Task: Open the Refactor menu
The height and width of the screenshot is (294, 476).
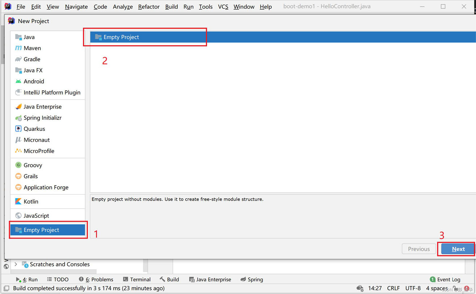Action: (149, 7)
